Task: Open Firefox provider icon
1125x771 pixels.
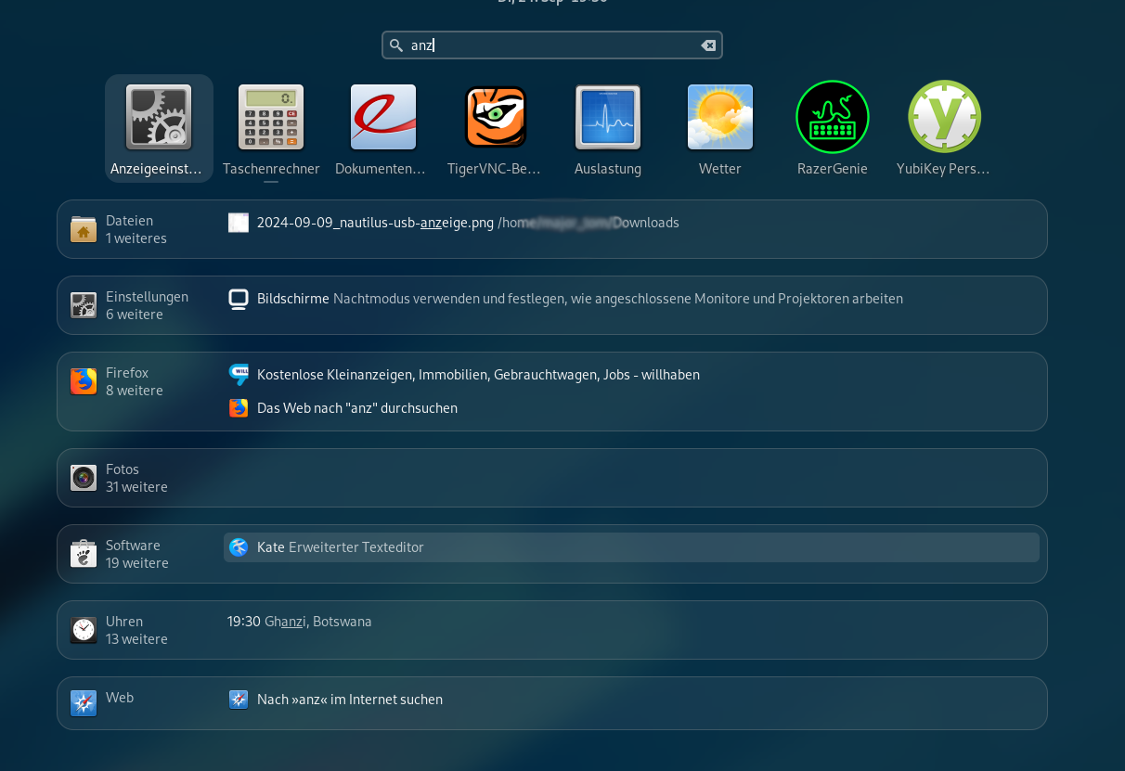Action: [84, 381]
